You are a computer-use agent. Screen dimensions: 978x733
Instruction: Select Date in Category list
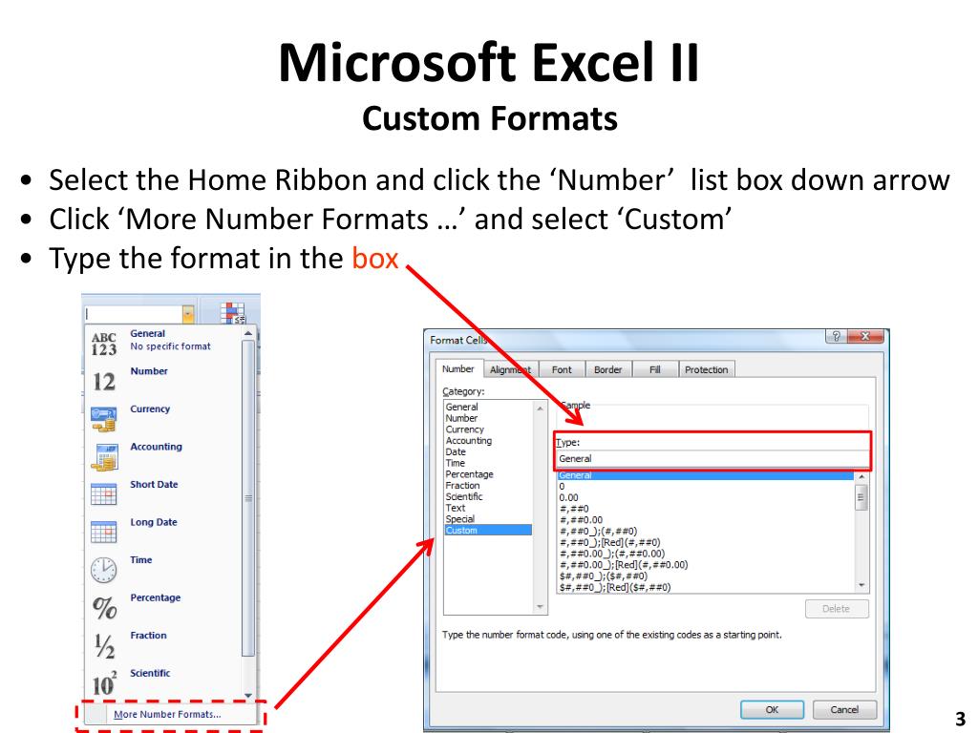(488, 451)
